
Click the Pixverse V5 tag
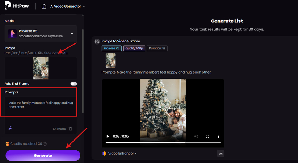(x=112, y=48)
